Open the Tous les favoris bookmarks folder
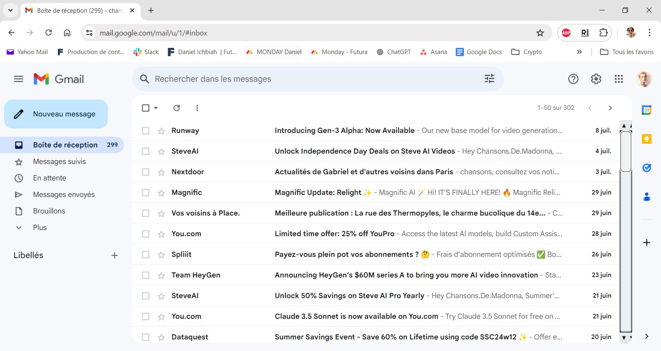The height and width of the screenshot is (351, 661). coord(627,52)
